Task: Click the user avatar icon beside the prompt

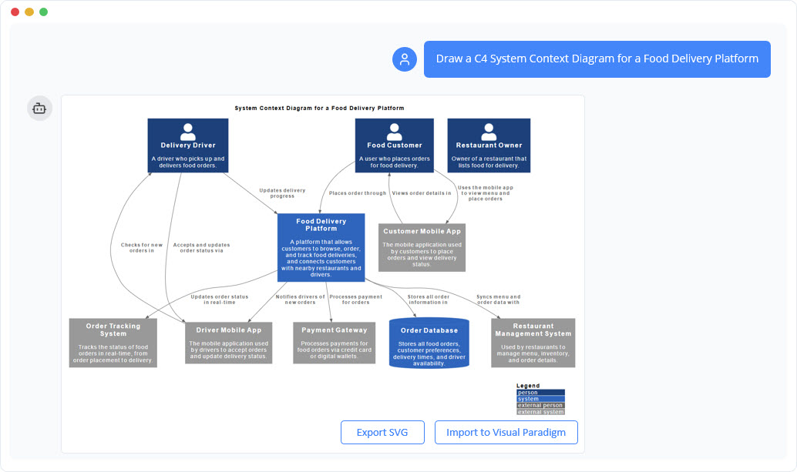Action: (x=404, y=59)
